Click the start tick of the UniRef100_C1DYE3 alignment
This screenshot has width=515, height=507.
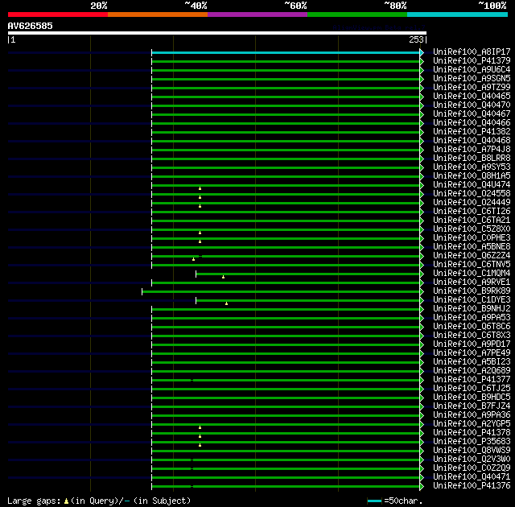tap(196, 300)
